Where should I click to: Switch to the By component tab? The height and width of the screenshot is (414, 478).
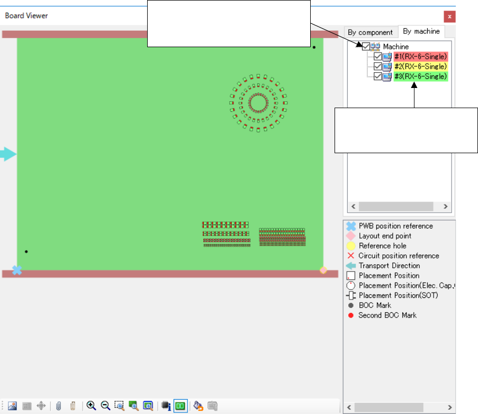[370, 32]
